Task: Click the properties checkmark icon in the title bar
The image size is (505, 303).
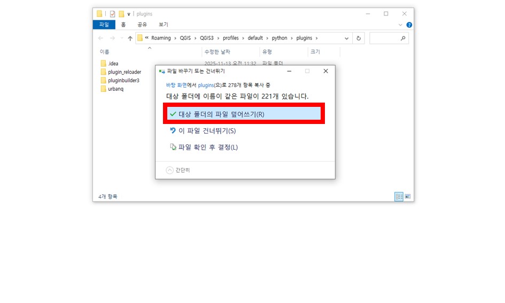Action: (x=112, y=14)
